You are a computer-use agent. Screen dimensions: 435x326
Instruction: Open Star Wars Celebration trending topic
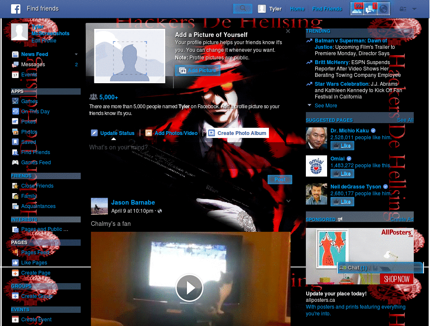click(342, 84)
